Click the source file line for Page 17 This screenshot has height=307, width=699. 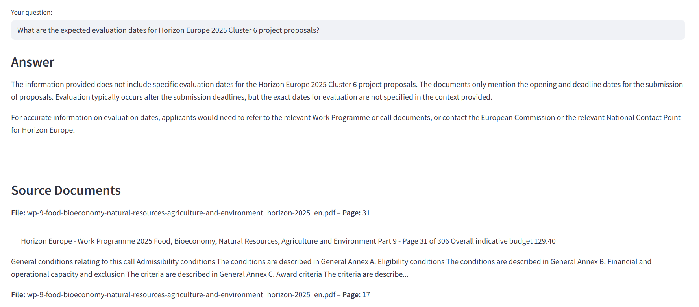click(x=190, y=294)
